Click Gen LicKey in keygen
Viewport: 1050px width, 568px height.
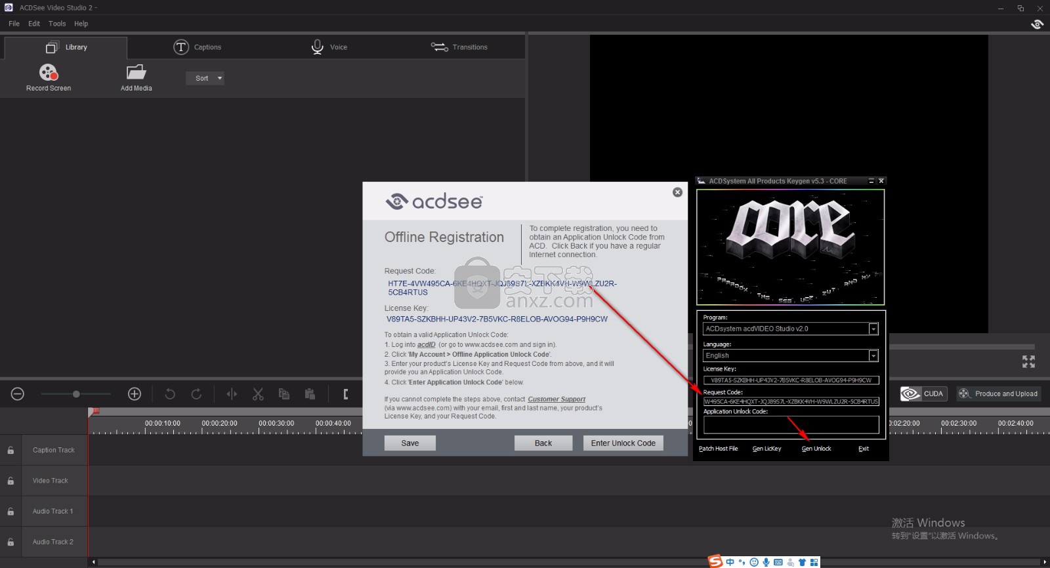766,449
